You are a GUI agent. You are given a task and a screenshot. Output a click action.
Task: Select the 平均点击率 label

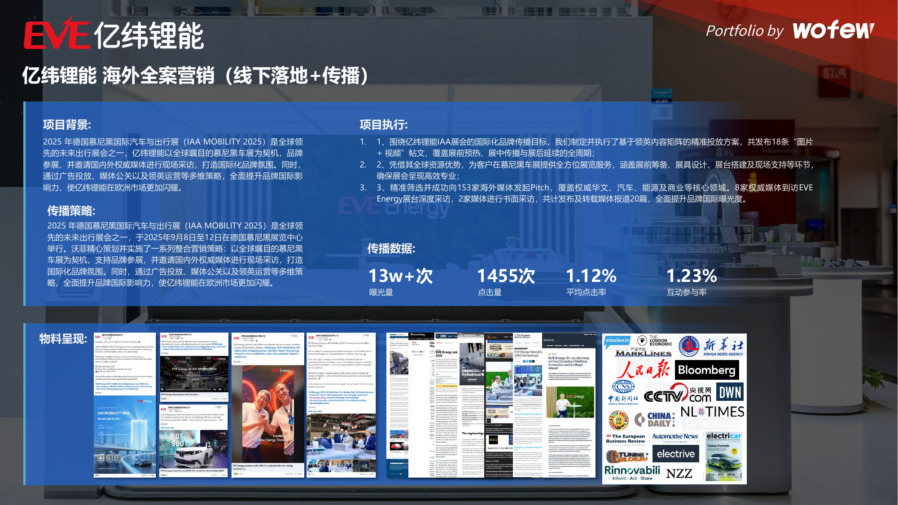click(x=586, y=292)
